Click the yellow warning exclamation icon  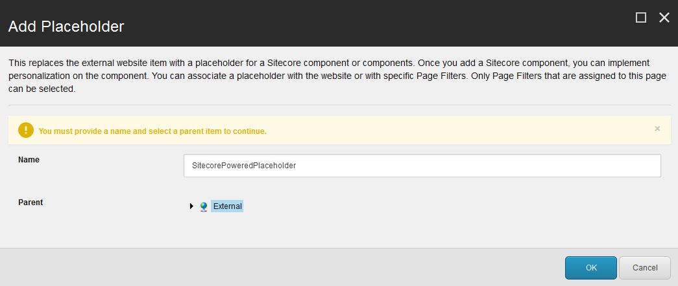click(x=25, y=131)
